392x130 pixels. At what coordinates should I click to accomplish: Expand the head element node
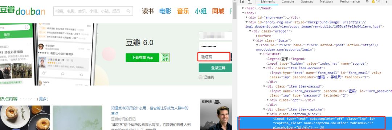(x=243, y=8)
